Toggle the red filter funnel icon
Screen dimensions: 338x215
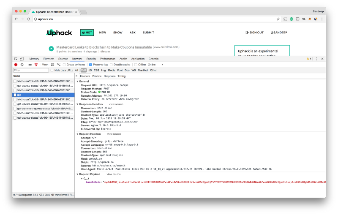click(x=36, y=65)
